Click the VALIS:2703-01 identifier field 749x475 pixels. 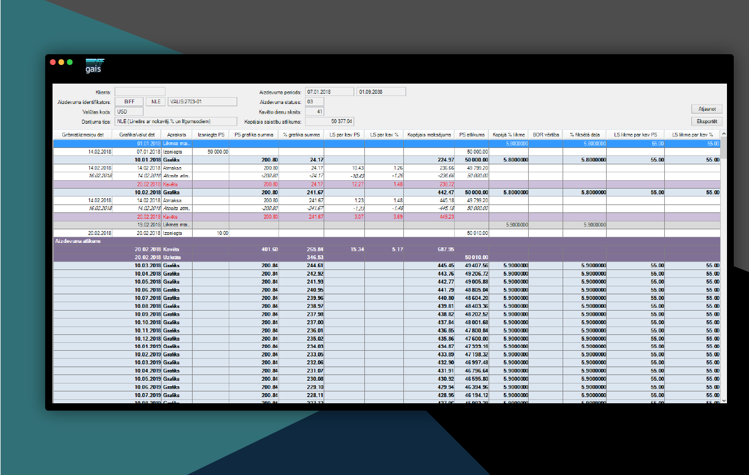point(202,102)
